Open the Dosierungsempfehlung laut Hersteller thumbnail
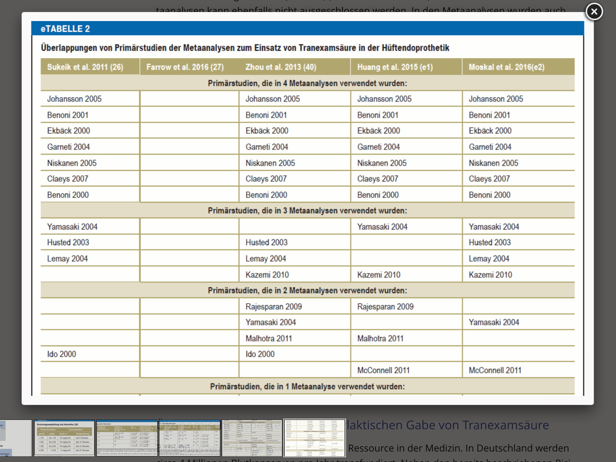Screen dimensions: 616x462 [x=64, y=438]
